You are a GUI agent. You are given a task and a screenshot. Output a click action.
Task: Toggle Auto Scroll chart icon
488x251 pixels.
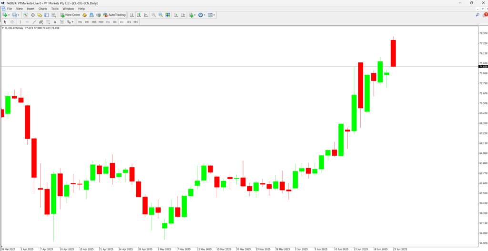[176, 15]
